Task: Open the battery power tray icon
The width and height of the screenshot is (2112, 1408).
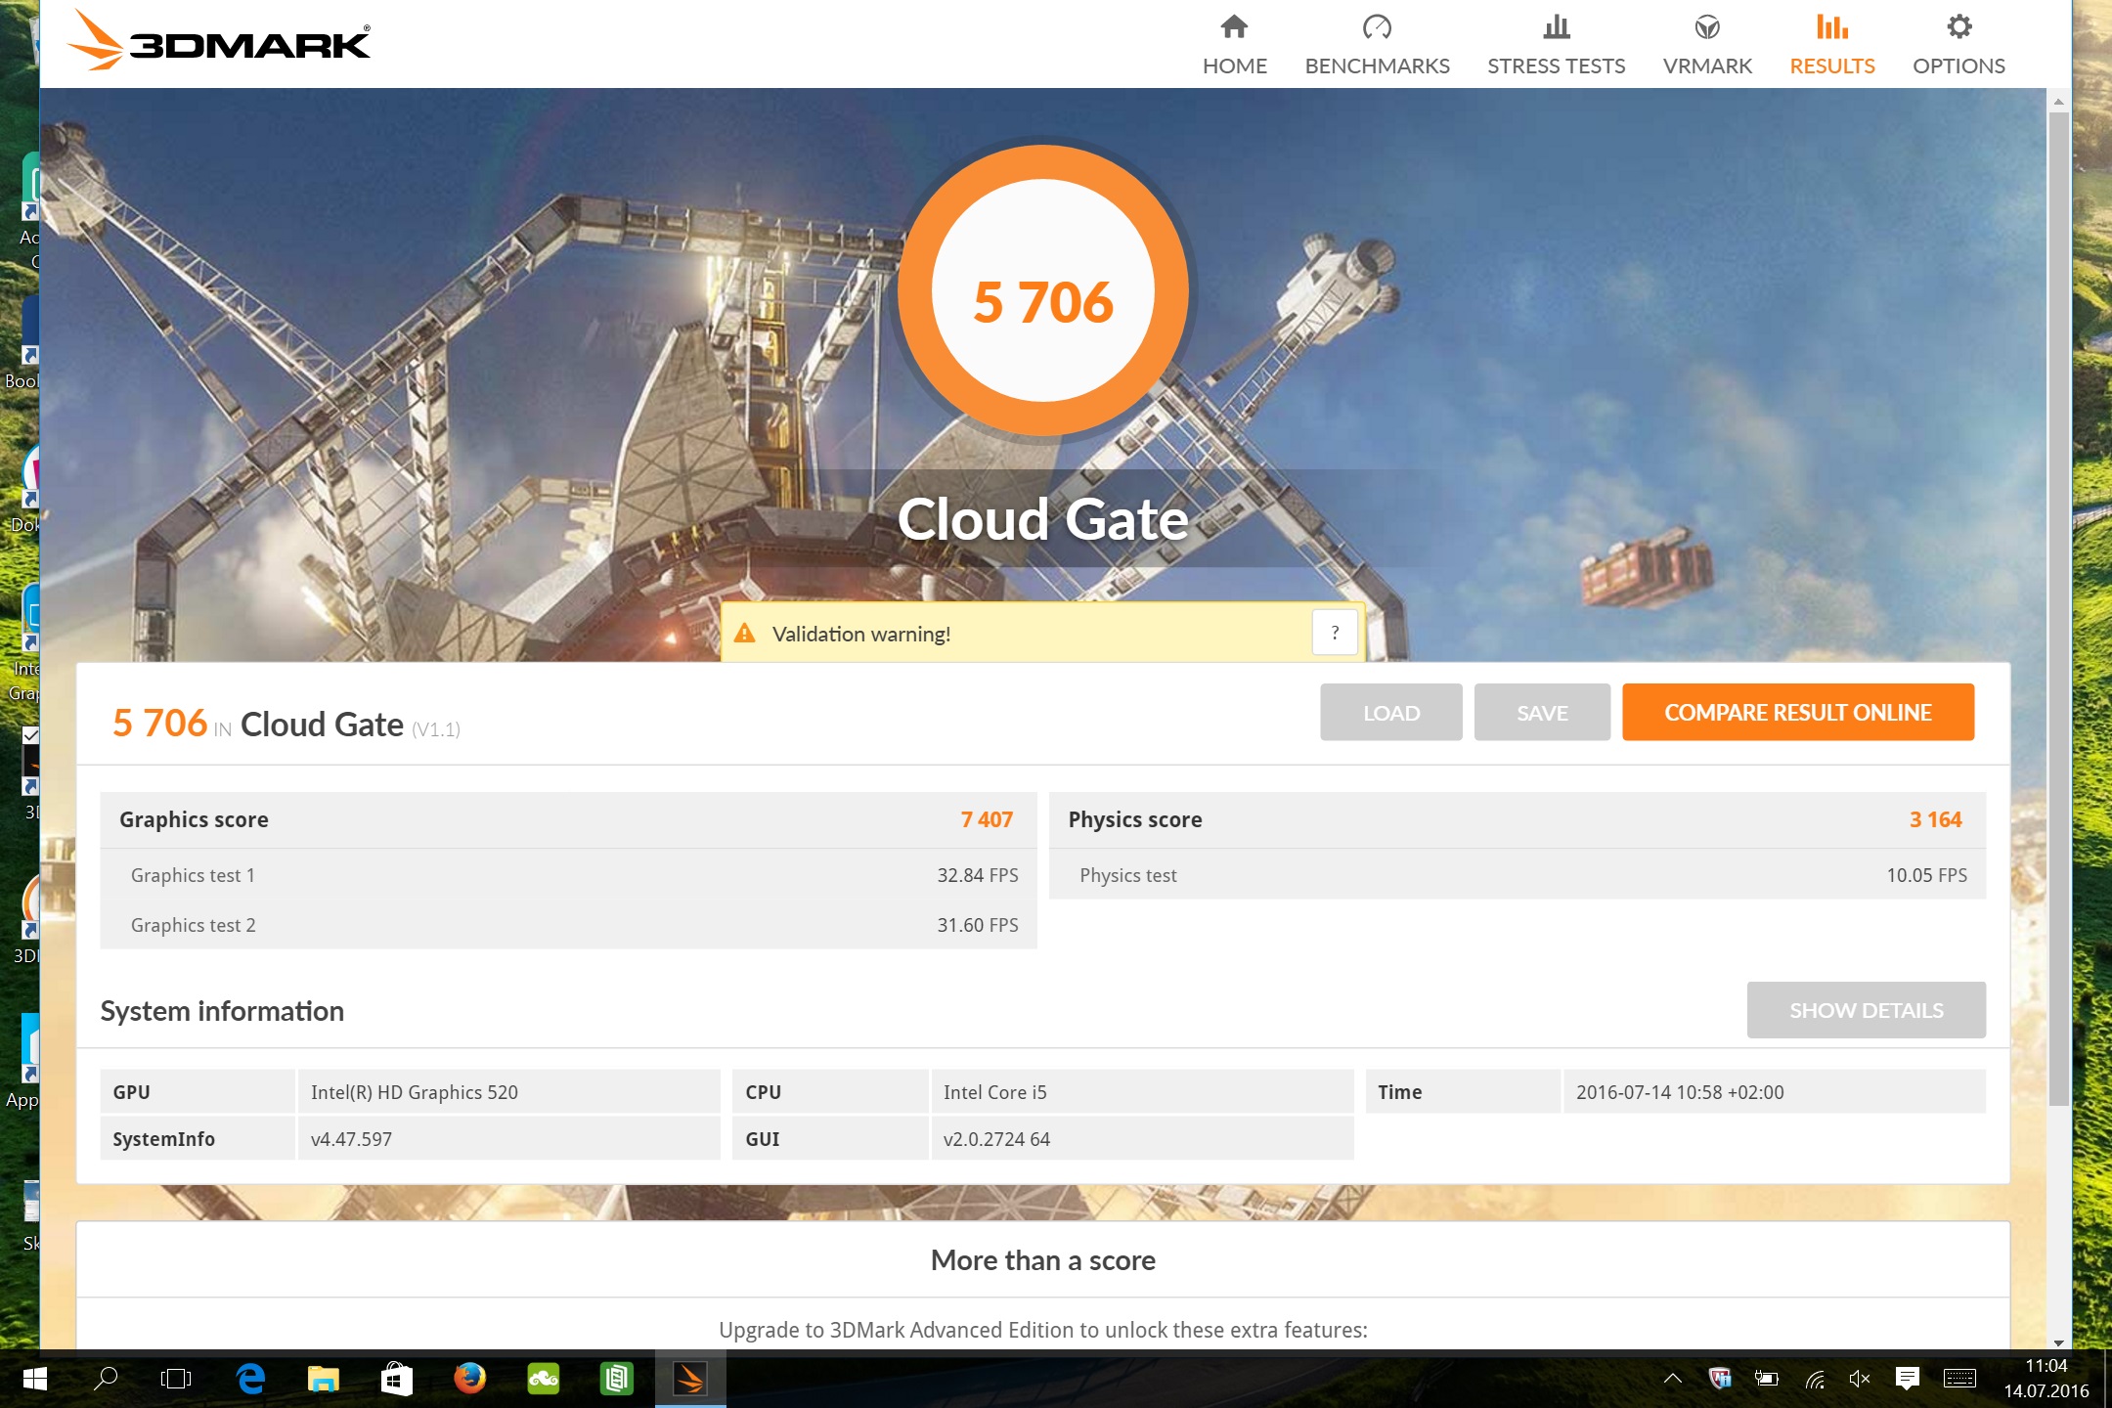Action: click(x=1767, y=1379)
